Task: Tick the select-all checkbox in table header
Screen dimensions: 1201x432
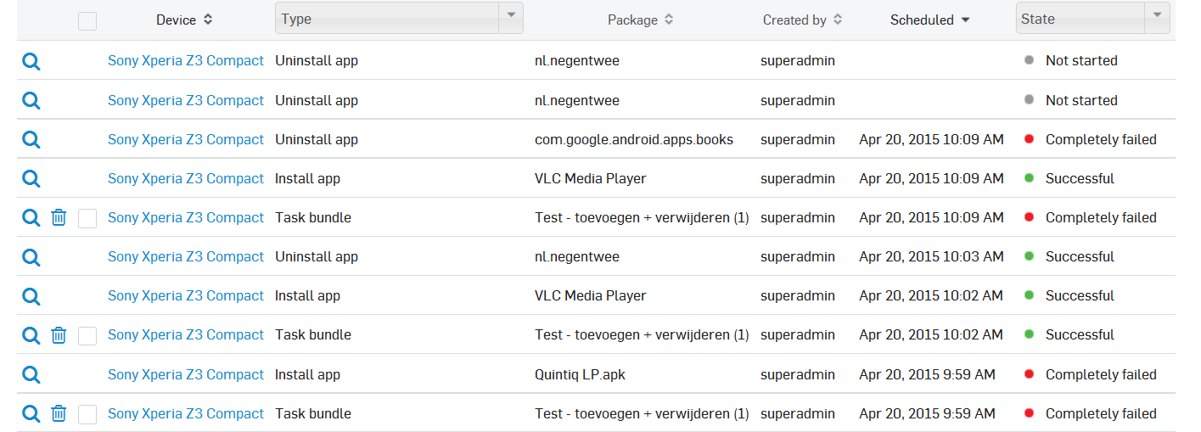Action: 87,21
